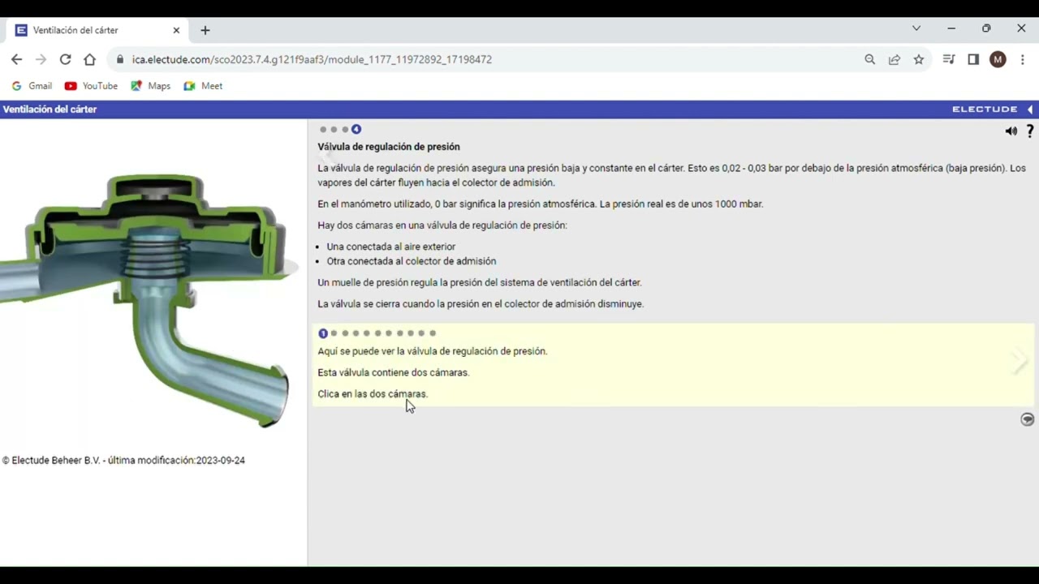Reload the Electude page
Viewport: 1039px width, 584px height.
point(65,59)
